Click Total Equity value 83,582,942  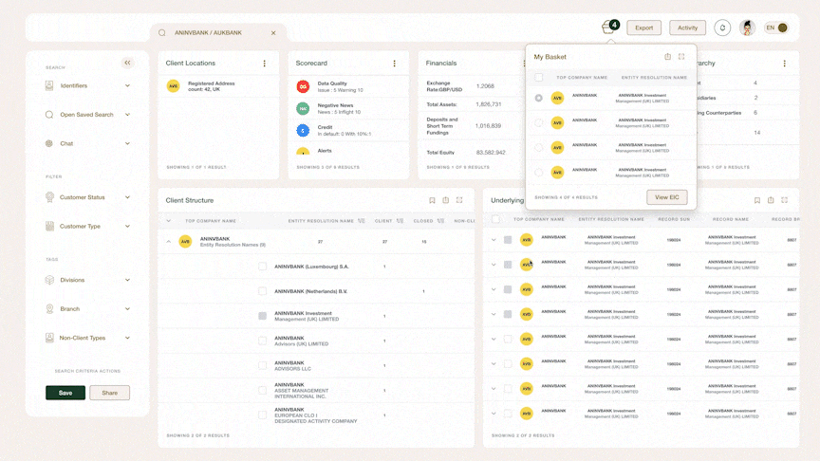491,153
